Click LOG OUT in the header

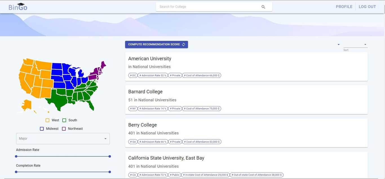[x=367, y=7]
